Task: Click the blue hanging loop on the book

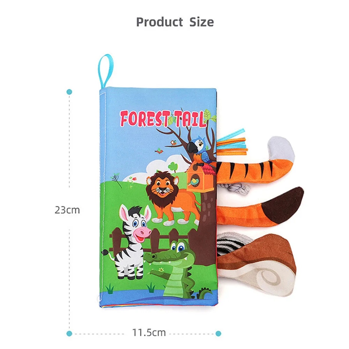Action: (106, 71)
